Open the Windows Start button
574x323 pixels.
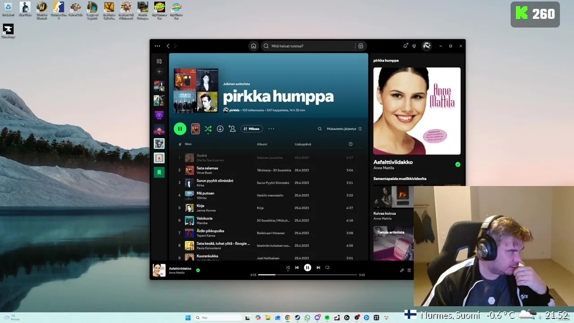click(x=188, y=318)
